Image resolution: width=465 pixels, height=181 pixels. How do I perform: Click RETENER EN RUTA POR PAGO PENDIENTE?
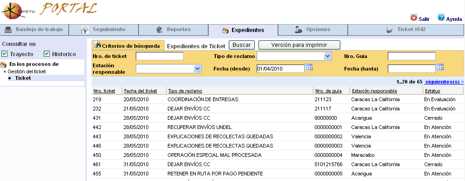pos(215,174)
